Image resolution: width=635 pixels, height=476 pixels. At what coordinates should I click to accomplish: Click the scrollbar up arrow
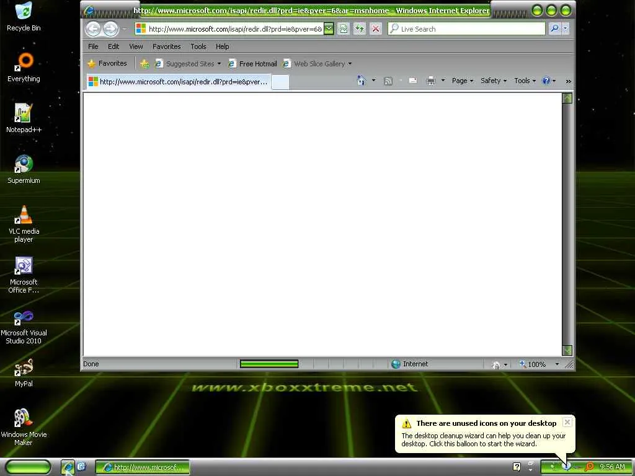567,98
